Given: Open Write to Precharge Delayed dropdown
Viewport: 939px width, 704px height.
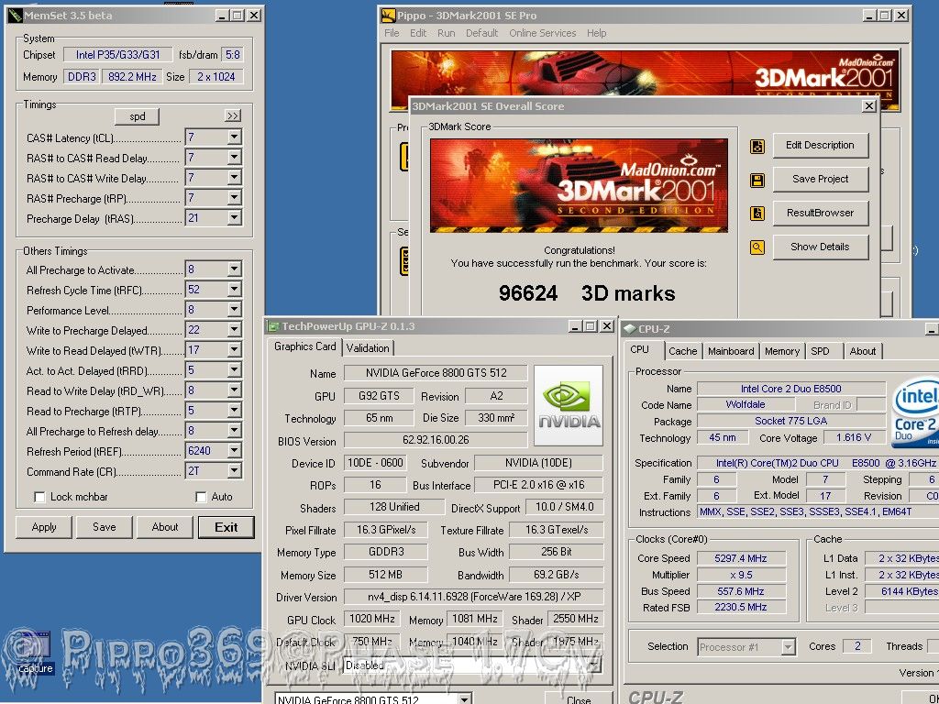Looking at the screenshot, I should click(234, 330).
